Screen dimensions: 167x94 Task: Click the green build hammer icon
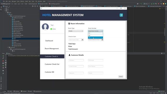[141, 4]
